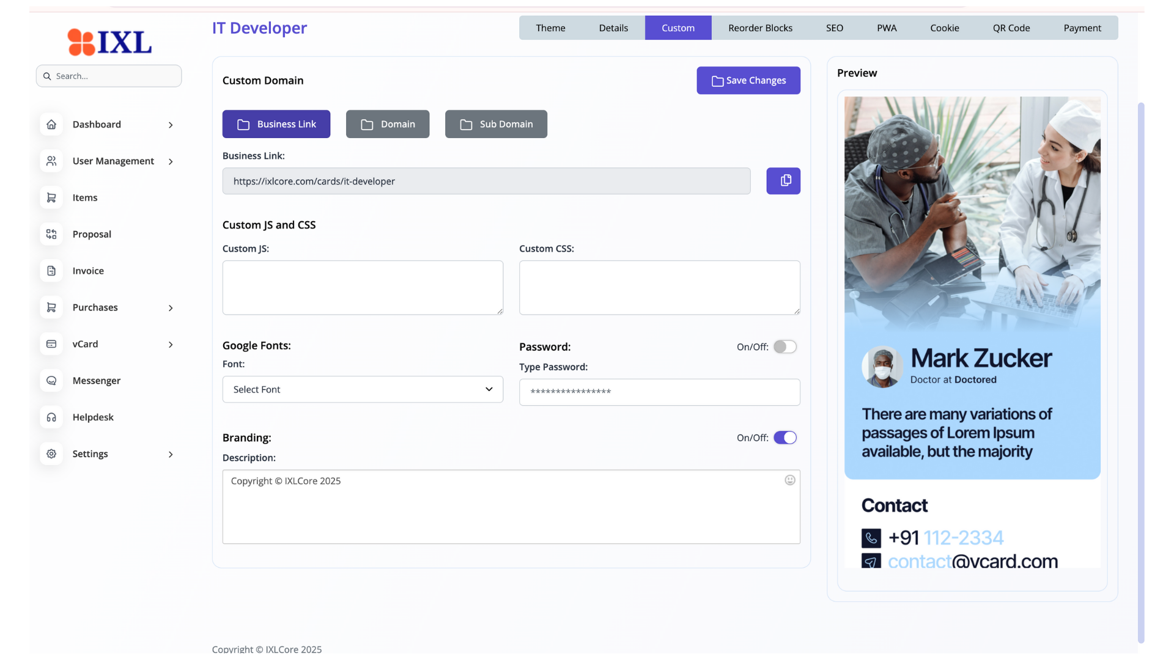The height and width of the screenshot is (660, 1174).
Task: Click the Purchases cart icon
Action: coord(51,308)
